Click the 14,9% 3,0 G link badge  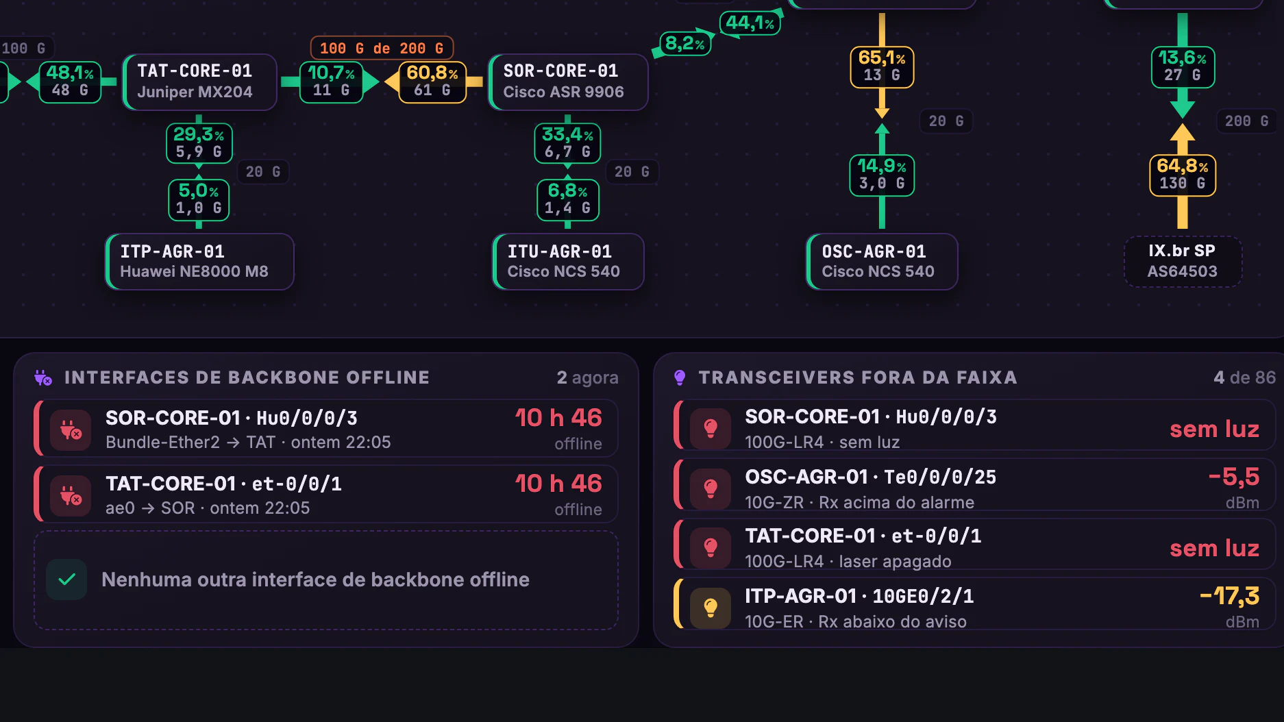point(882,175)
